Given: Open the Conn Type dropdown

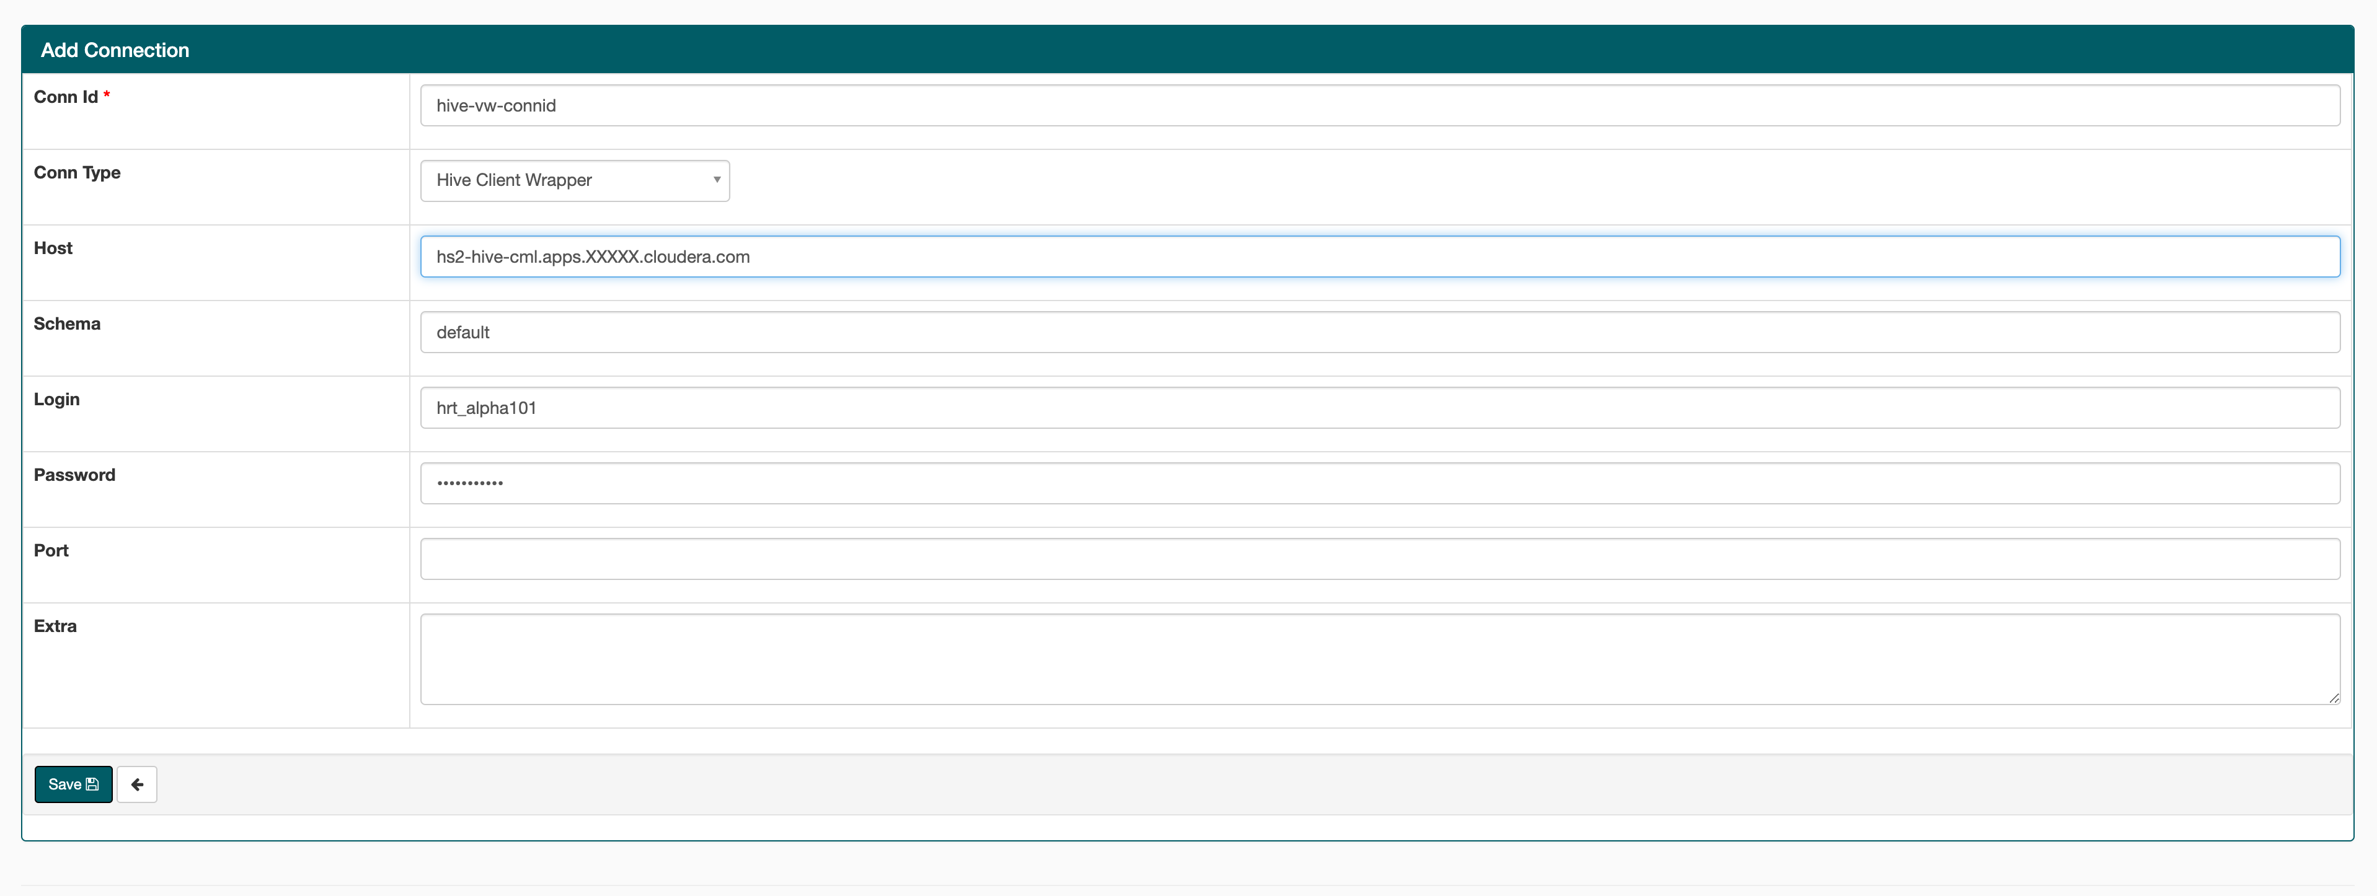Looking at the screenshot, I should tap(574, 181).
